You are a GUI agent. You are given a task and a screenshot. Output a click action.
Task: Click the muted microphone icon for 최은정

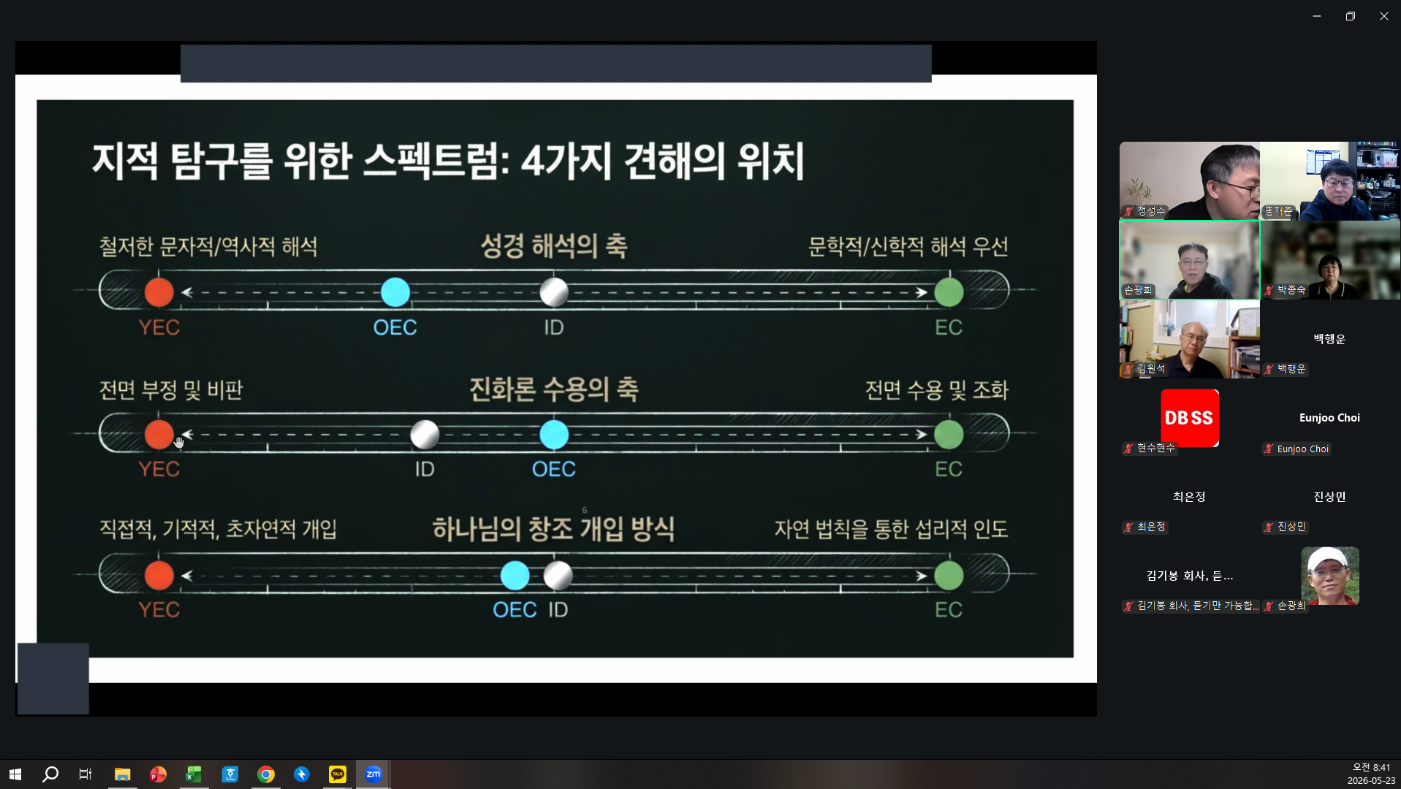pos(1128,527)
